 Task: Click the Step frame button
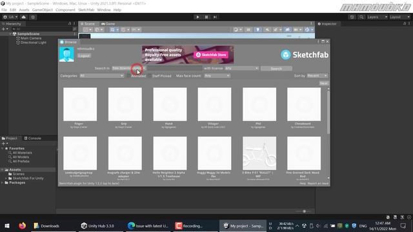(x=215, y=17)
